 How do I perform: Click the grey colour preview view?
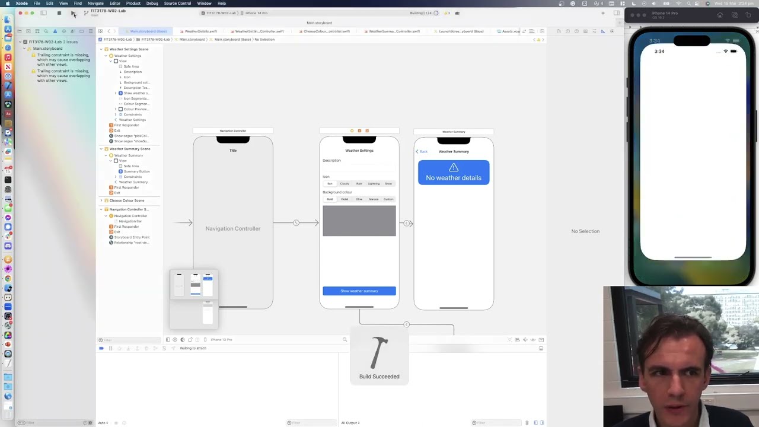click(x=359, y=221)
